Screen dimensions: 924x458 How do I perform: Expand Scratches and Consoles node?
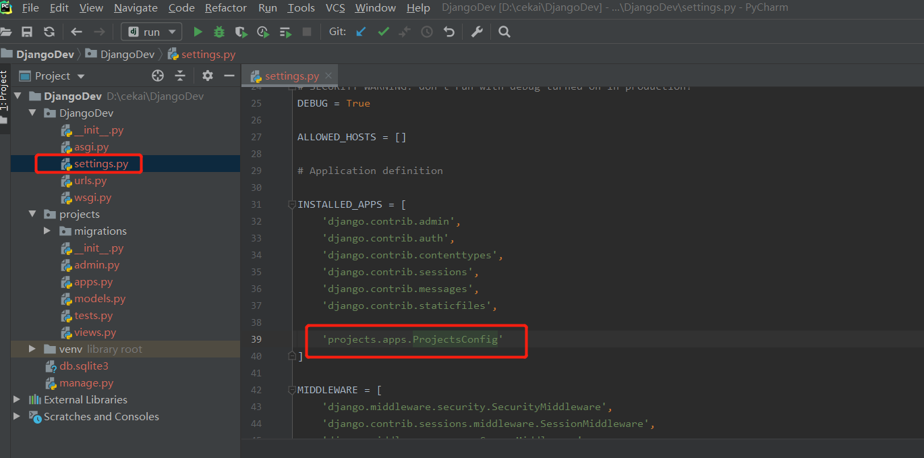[17, 417]
